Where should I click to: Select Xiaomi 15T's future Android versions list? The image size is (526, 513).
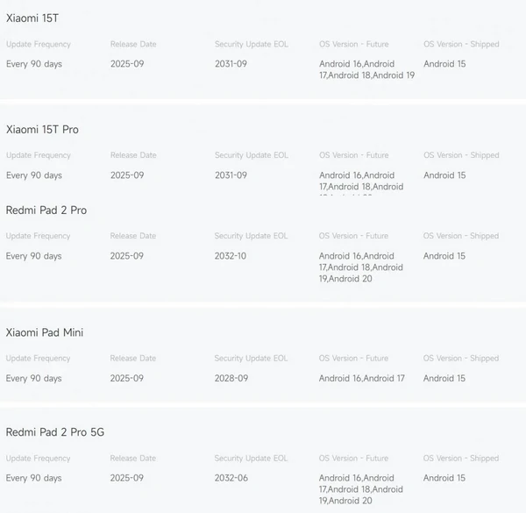pyautogui.click(x=366, y=69)
